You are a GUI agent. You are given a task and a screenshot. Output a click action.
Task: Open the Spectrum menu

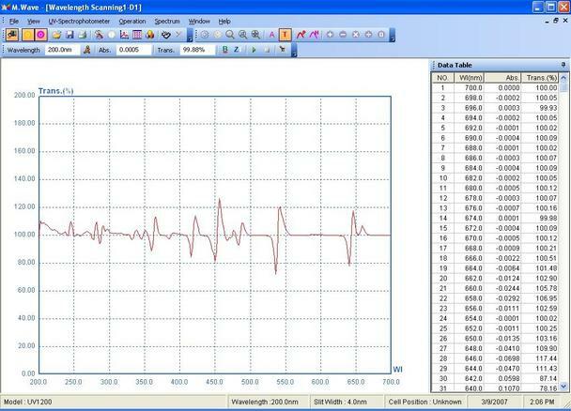167,21
